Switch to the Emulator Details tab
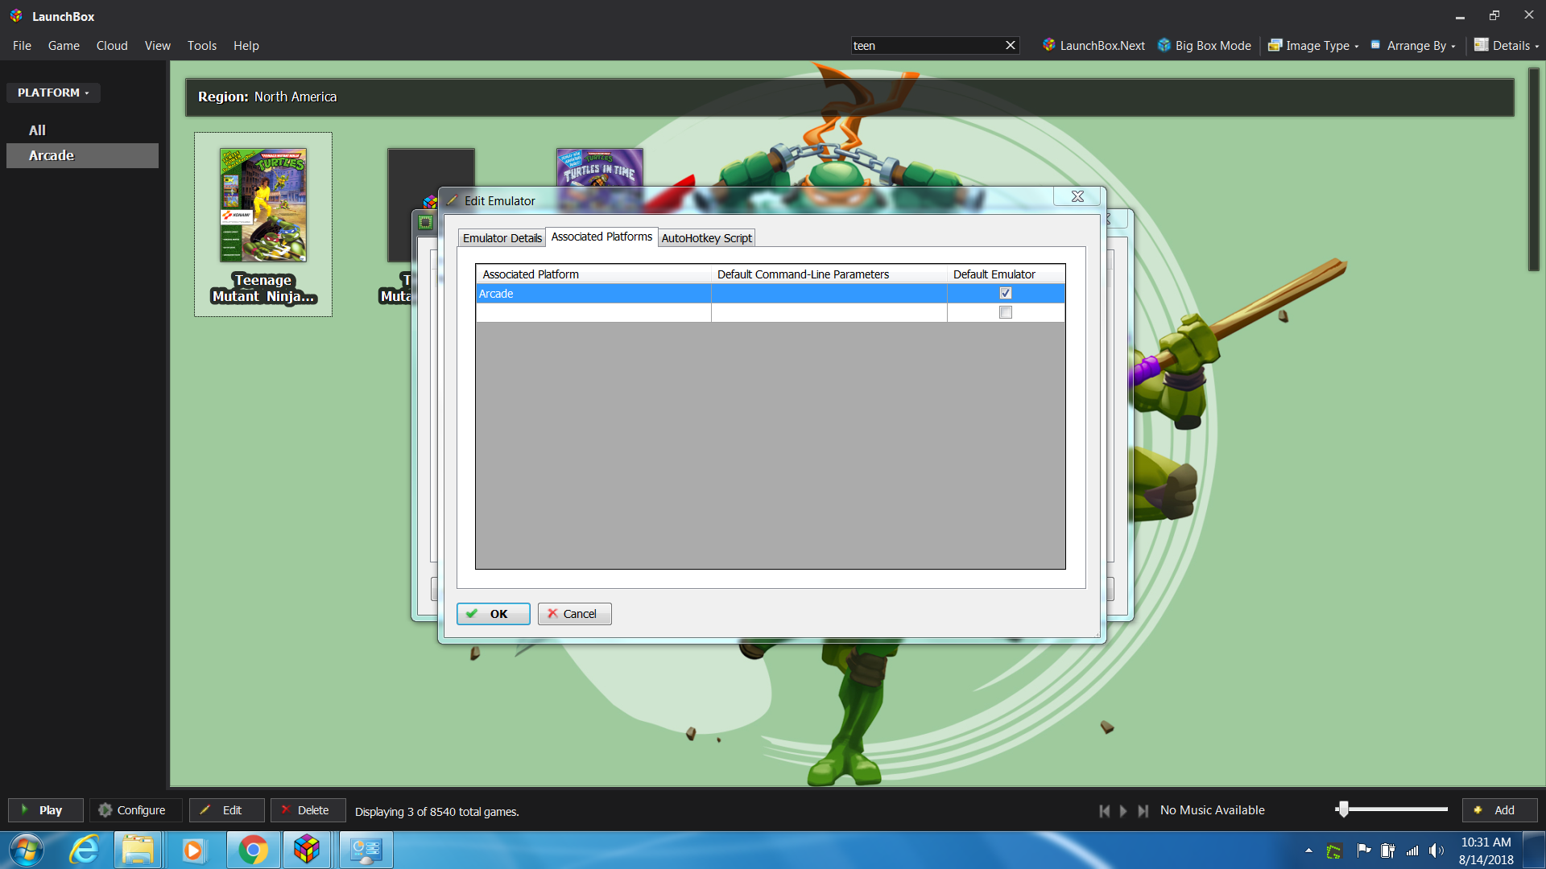The width and height of the screenshot is (1546, 869). [x=502, y=238]
